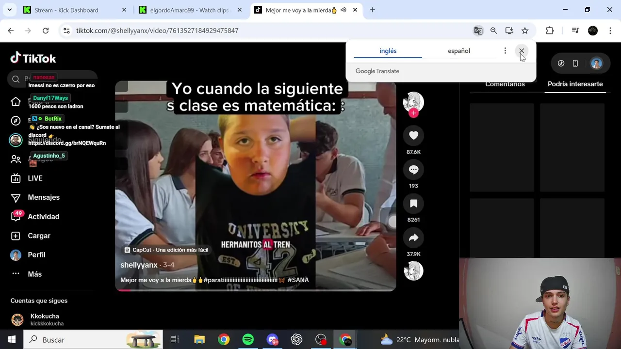Open media control icon in Chrome toolbar
This screenshot has width=621, height=349.
click(x=575, y=31)
